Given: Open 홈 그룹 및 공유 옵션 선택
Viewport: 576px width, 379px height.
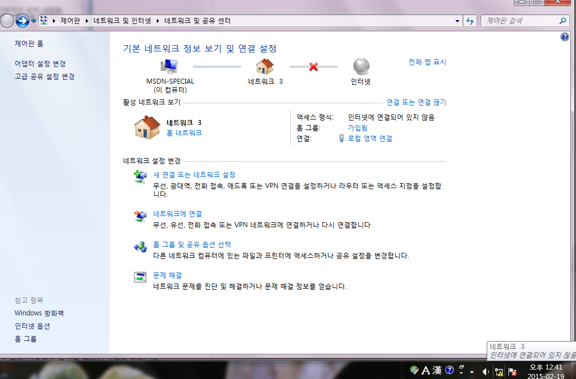Looking at the screenshot, I should 192,244.
